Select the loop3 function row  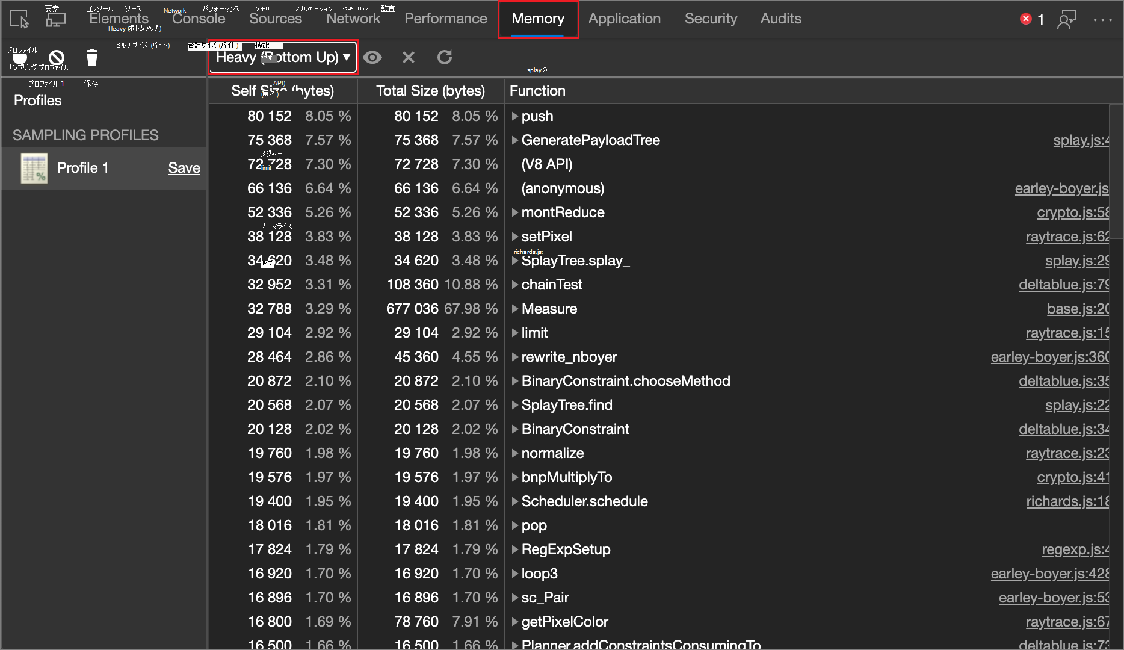point(659,574)
